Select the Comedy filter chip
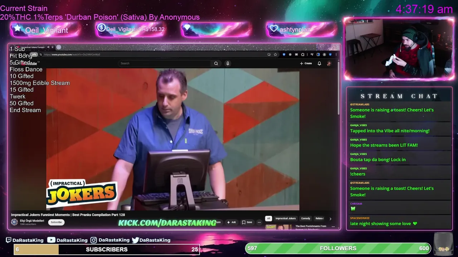This screenshot has width=458, height=257. 306,218
